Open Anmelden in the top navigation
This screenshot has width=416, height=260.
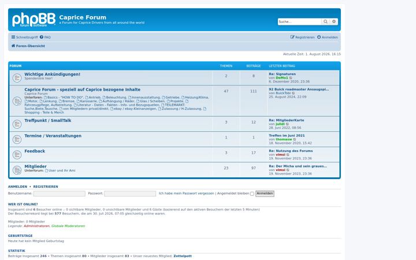click(328, 38)
